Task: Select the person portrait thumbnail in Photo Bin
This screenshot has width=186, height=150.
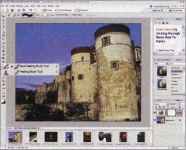Action: (105, 137)
